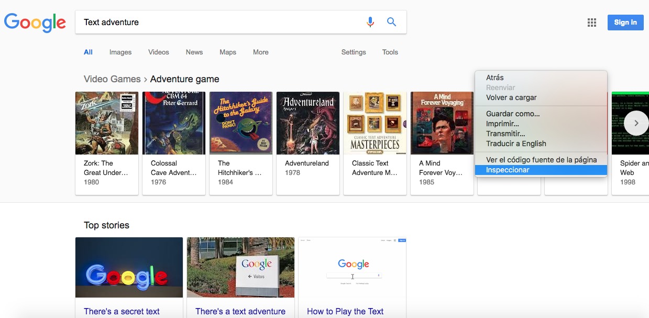Choose Ver el código fuente de la página
The image size is (649, 318).
541,160
